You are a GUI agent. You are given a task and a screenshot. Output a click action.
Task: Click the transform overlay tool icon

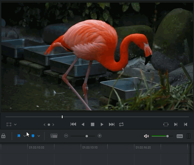pos(9,124)
